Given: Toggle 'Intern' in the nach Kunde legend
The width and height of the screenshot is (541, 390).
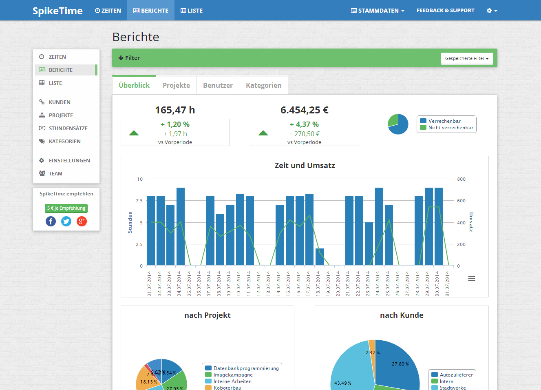Looking at the screenshot, I should pyautogui.click(x=442, y=381).
